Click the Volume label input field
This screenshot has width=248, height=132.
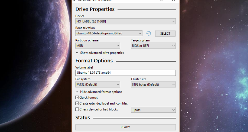click(x=126, y=73)
